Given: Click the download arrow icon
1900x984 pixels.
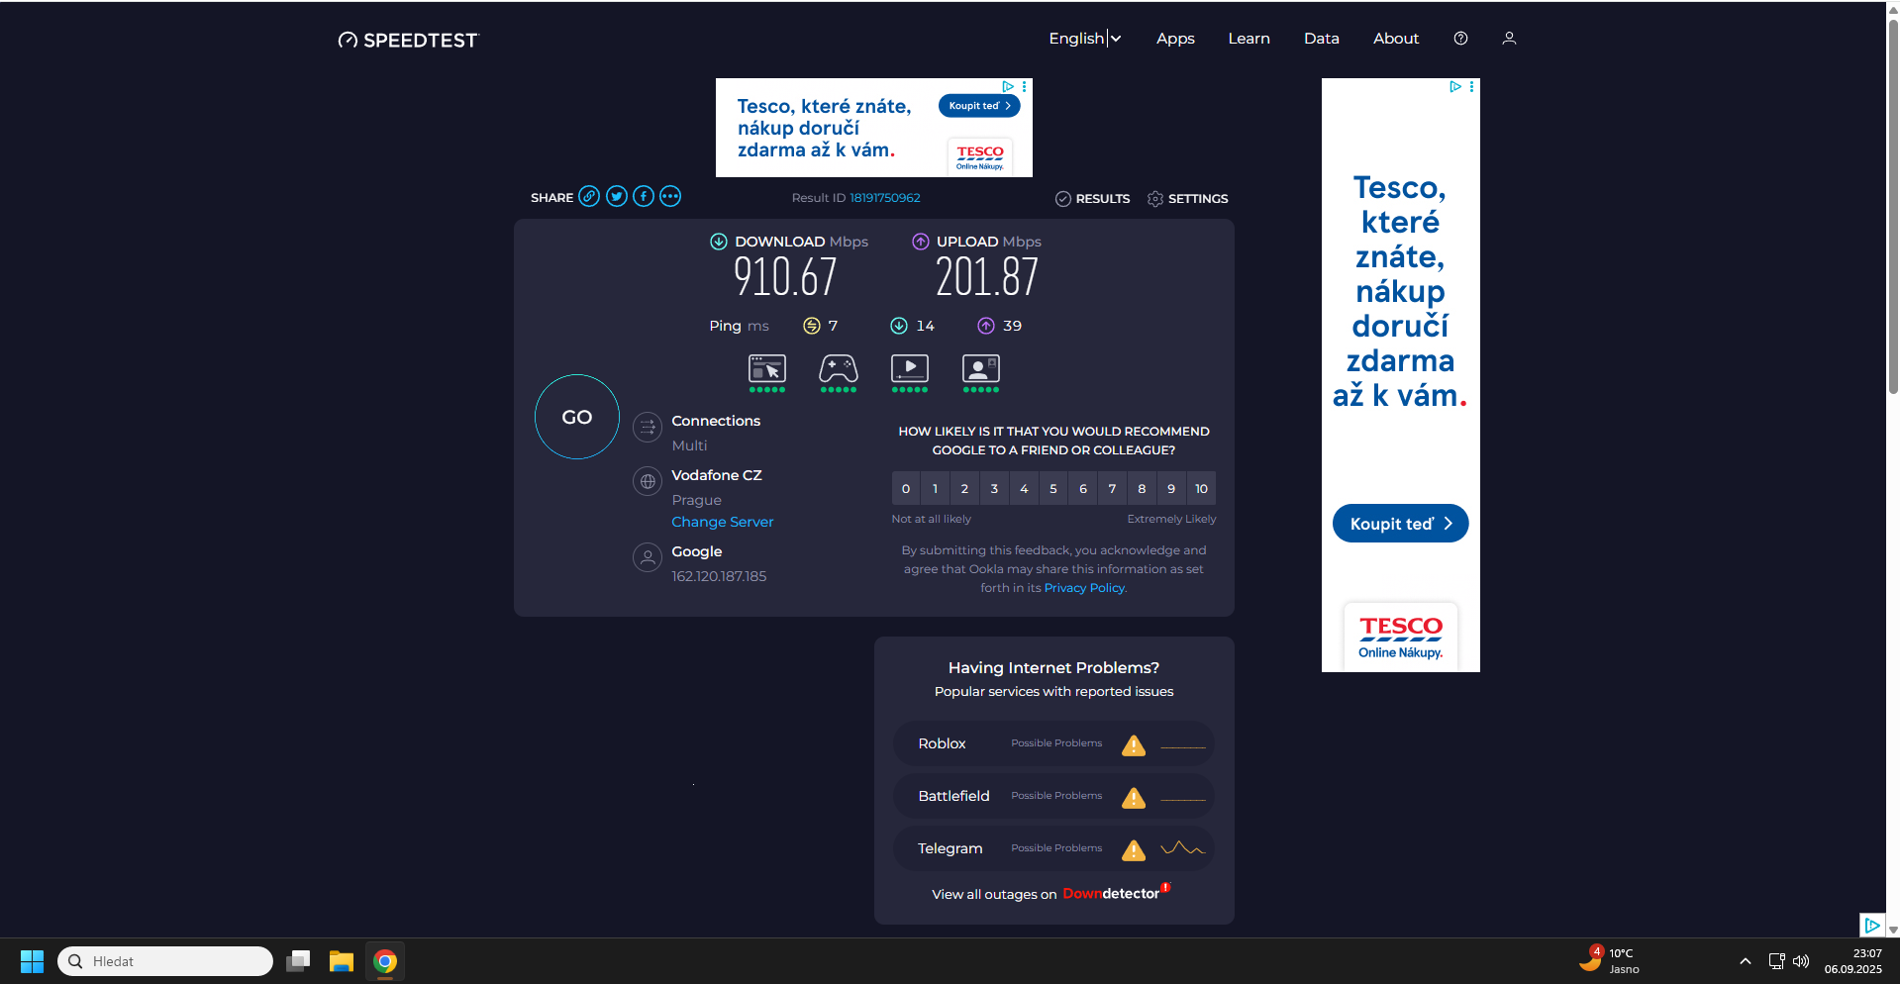Looking at the screenshot, I should [x=719, y=242].
